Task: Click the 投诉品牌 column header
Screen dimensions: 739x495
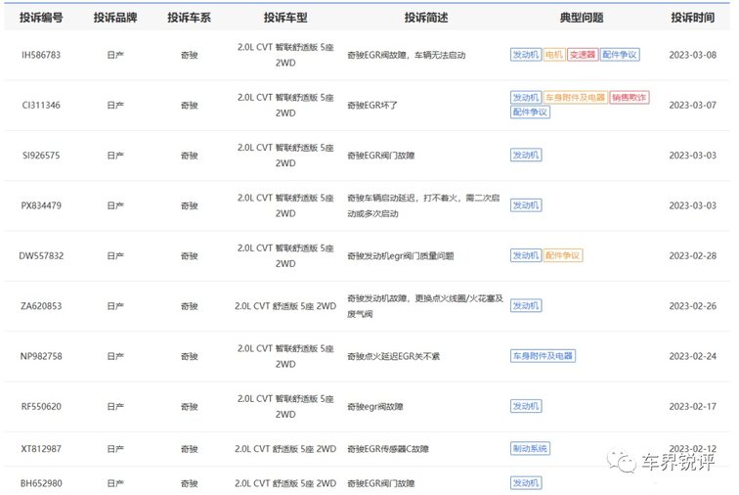Action: coord(115,18)
